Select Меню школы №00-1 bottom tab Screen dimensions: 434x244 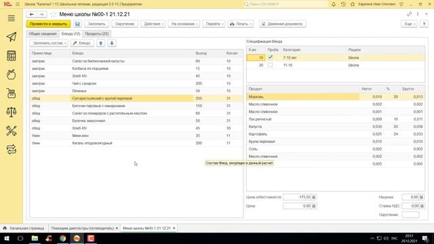pyautogui.click(x=146, y=228)
